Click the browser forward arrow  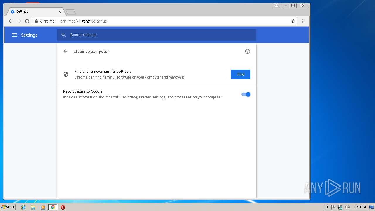coord(19,21)
